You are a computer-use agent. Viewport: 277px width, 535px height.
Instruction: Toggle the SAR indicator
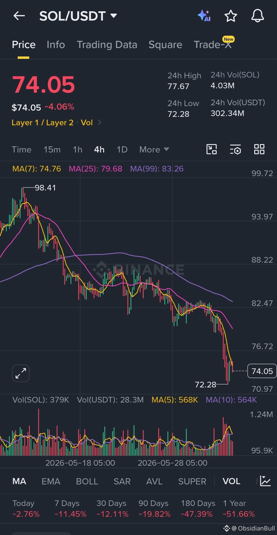(x=122, y=481)
